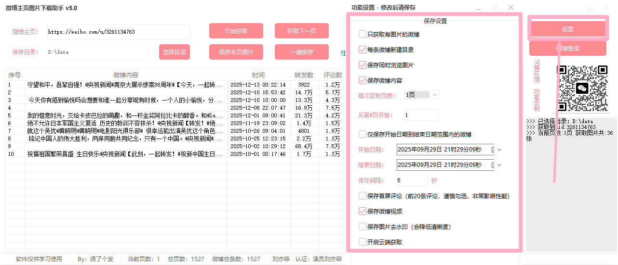Sort by 评论数 column header
Screen dimensions: 618x265
click(x=333, y=75)
